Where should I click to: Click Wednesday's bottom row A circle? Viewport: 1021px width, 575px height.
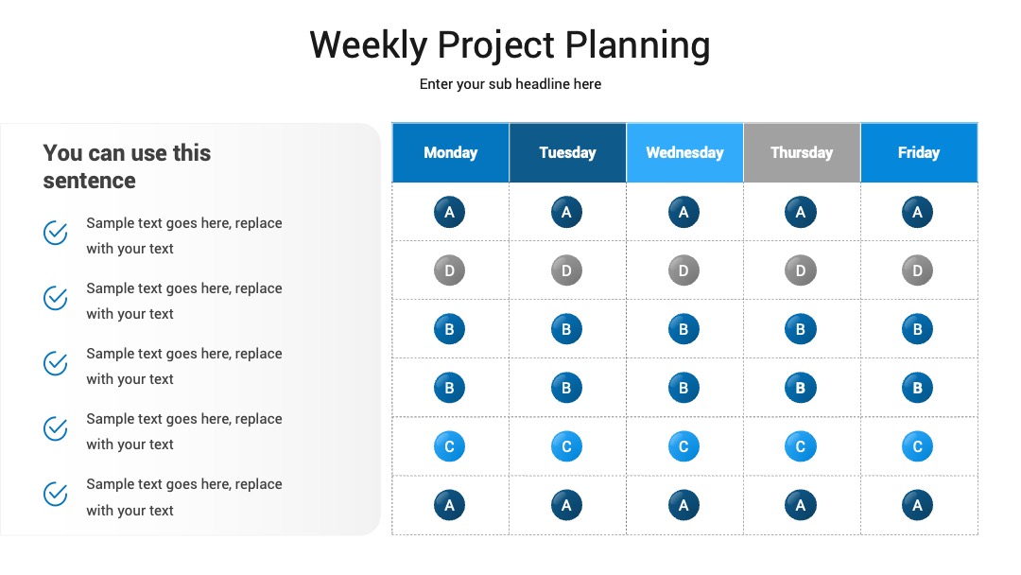(684, 505)
